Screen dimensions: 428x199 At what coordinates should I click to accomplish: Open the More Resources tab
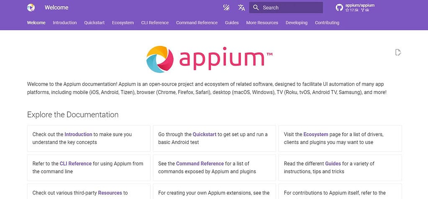pyautogui.click(x=262, y=23)
